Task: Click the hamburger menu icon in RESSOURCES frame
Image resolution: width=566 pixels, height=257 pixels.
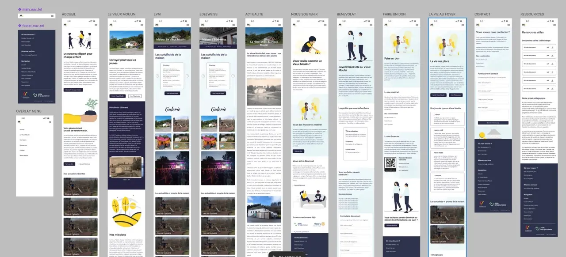Action: 555,25
